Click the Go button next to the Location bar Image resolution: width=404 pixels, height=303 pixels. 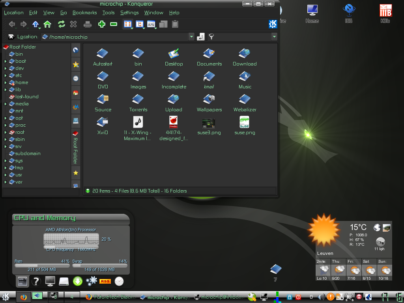[x=200, y=37]
